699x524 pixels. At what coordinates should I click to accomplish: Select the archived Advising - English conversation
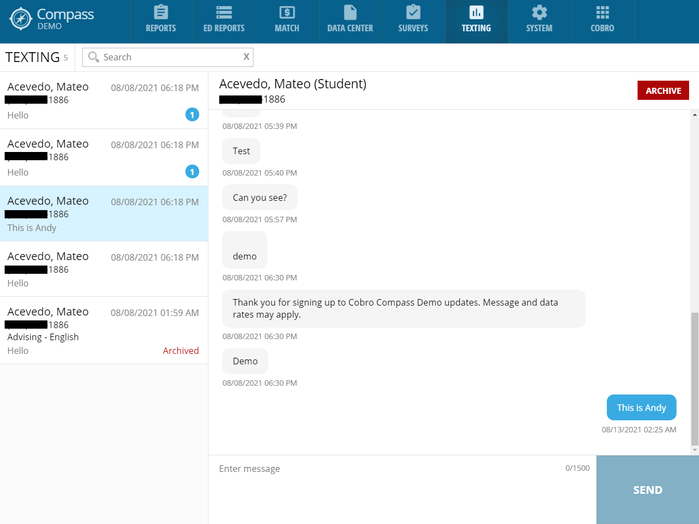pos(104,330)
